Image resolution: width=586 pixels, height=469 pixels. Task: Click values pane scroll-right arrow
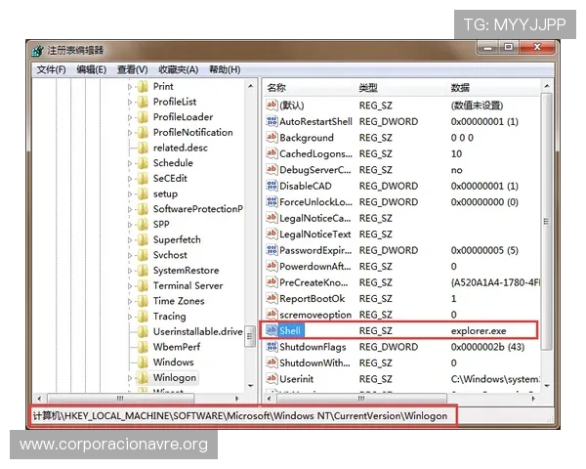click(x=533, y=399)
